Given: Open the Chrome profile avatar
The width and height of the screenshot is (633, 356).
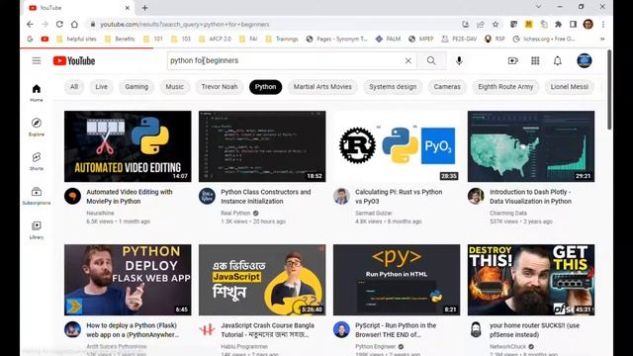Looking at the screenshot, I should [588, 24].
